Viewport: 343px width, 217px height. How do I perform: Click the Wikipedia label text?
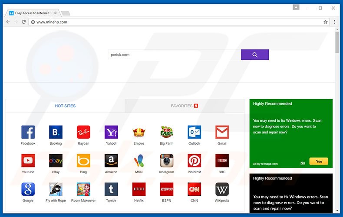click(222, 201)
